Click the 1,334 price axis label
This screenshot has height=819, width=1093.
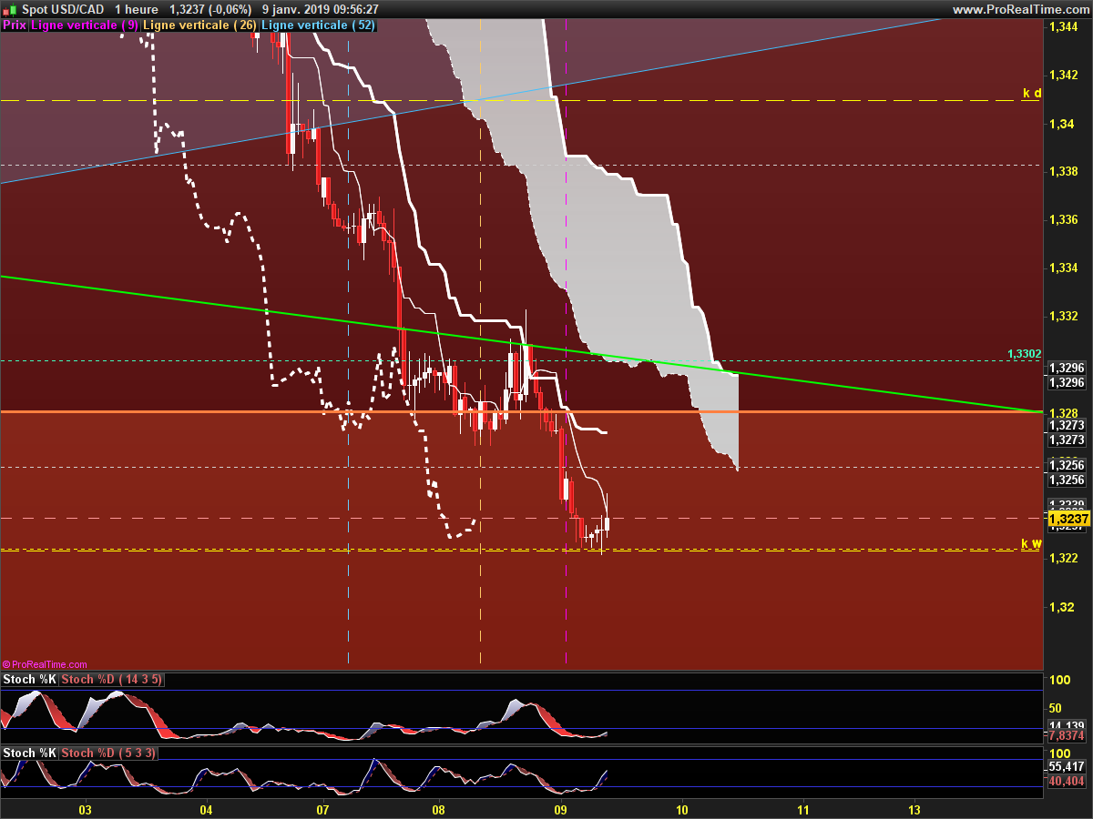pyautogui.click(x=1064, y=268)
